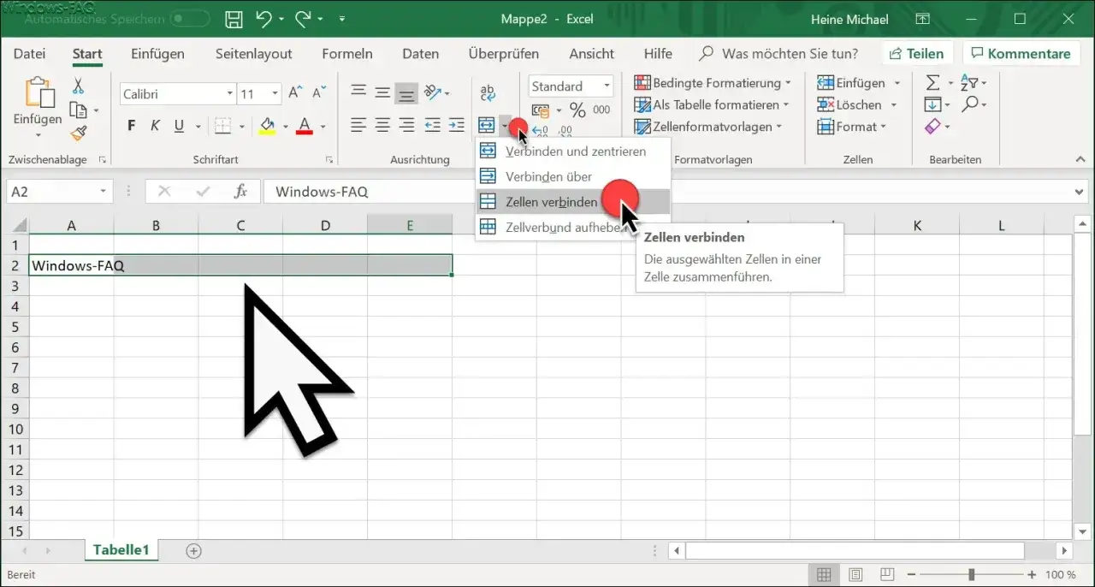Screen dimensions: 1095x587
Task: Select the Format Painter brush icon
Action: [x=78, y=133]
